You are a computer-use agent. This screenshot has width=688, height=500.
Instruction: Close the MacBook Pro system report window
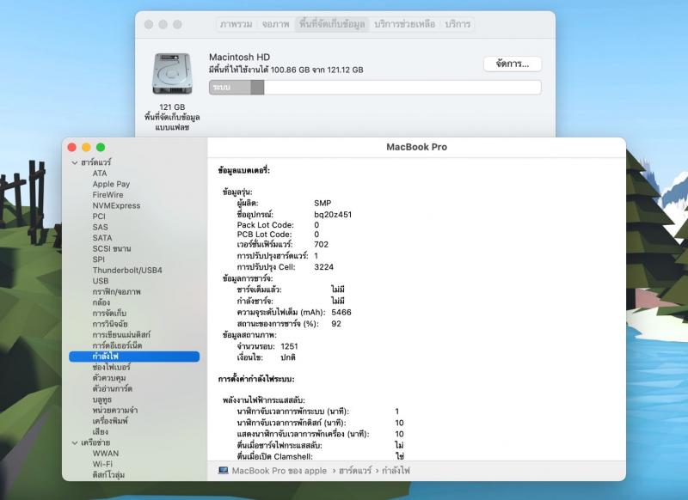(x=72, y=147)
